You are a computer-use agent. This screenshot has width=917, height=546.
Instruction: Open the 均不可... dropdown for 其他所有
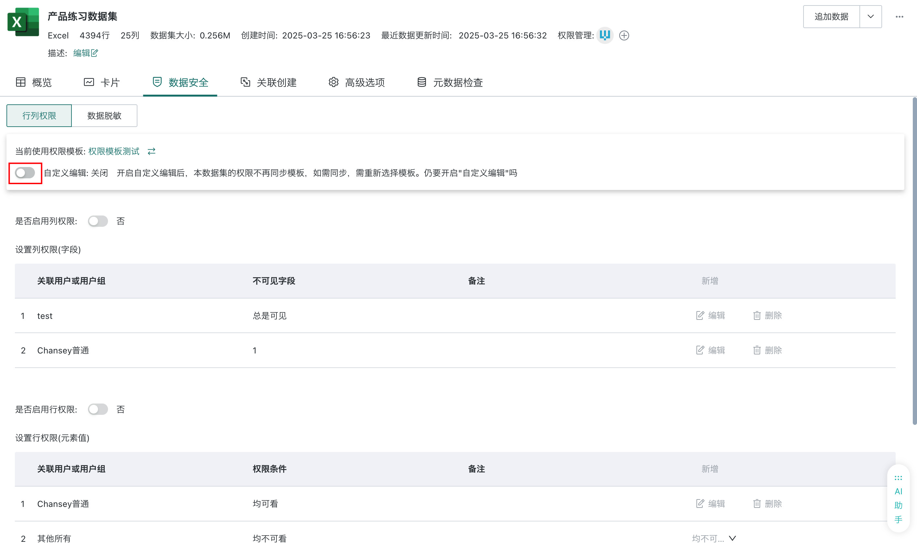(714, 538)
